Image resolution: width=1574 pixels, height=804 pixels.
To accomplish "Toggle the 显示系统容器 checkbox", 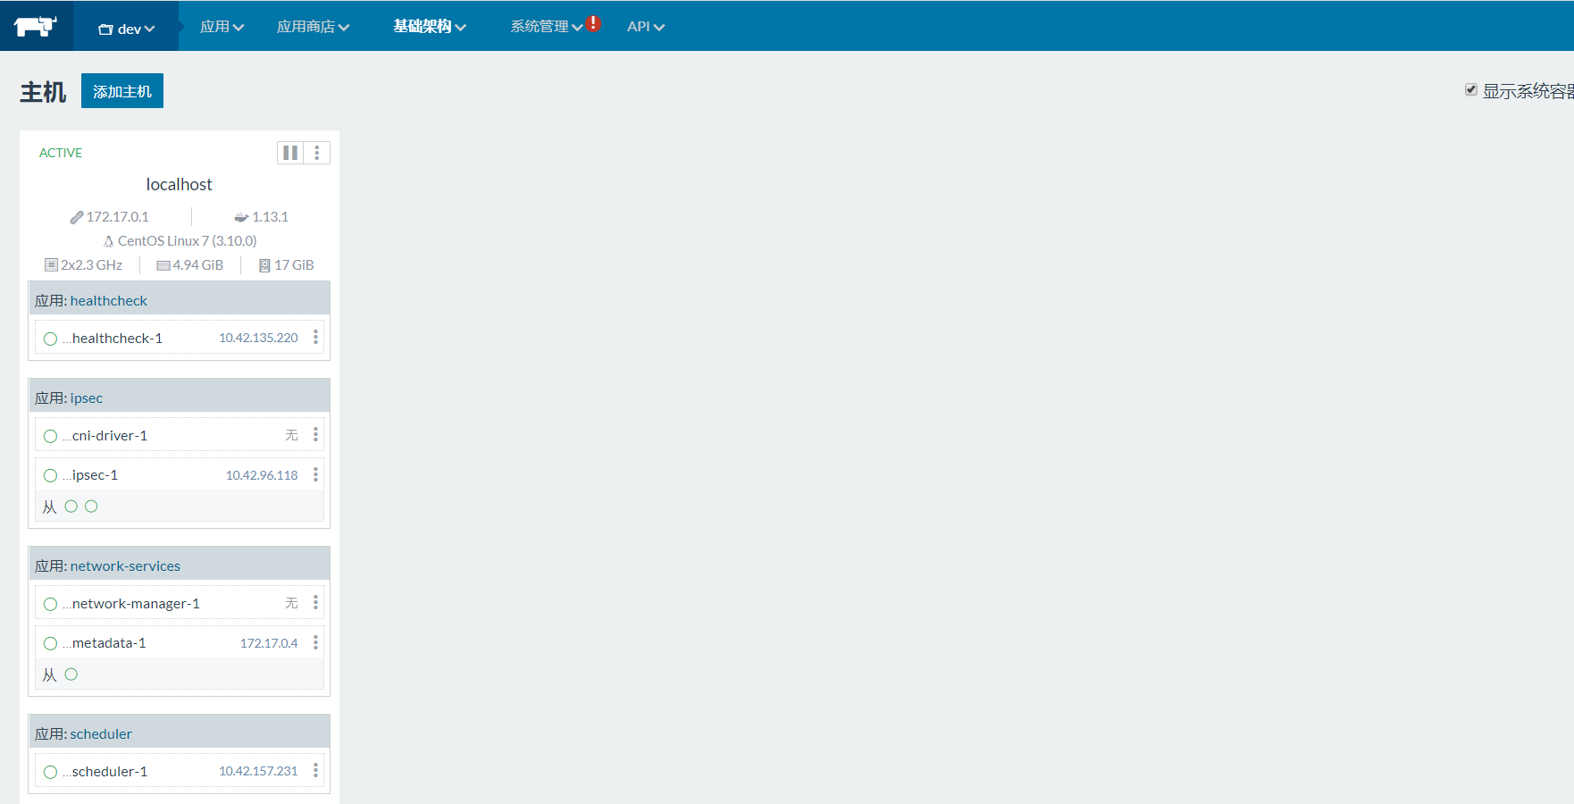I will (x=1470, y=89).
